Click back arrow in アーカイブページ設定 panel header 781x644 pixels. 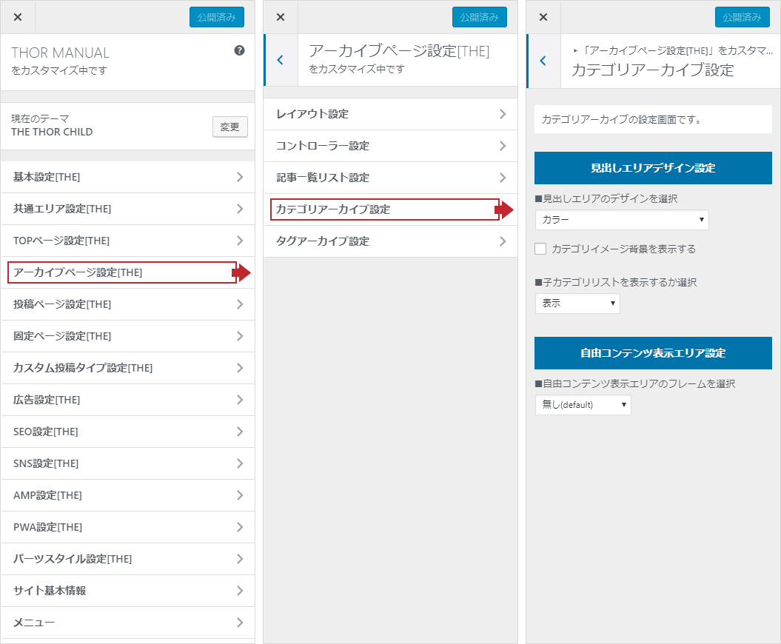[x=280, y=60]
